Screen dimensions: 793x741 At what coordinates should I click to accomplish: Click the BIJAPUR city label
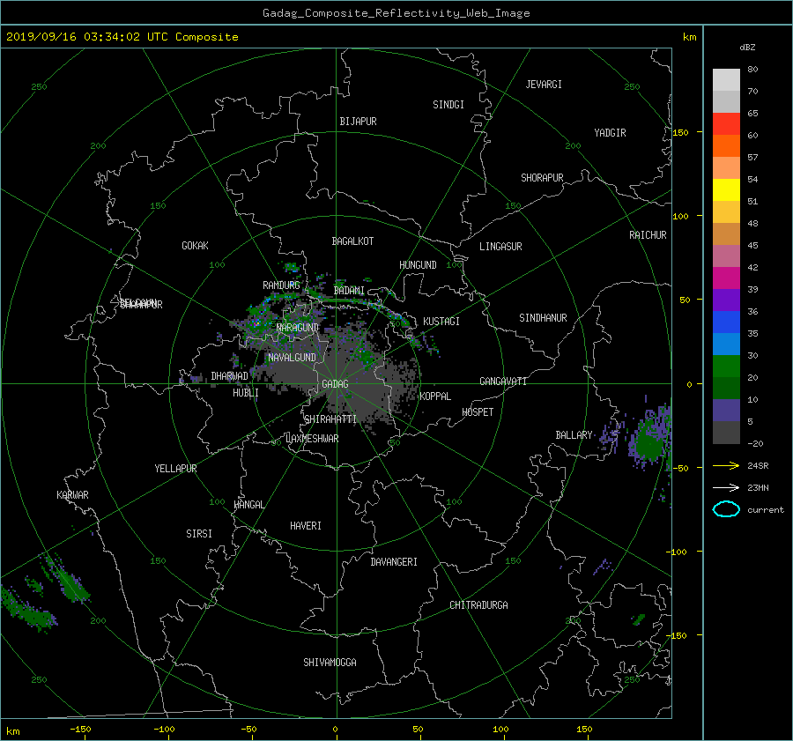click(x=358, y=122)
